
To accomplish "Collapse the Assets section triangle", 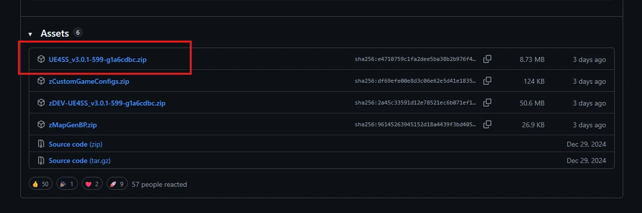I will point(30,34).
